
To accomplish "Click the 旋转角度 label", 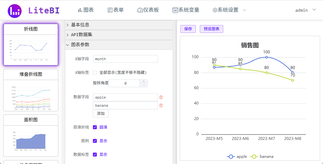I will (100, 83).
